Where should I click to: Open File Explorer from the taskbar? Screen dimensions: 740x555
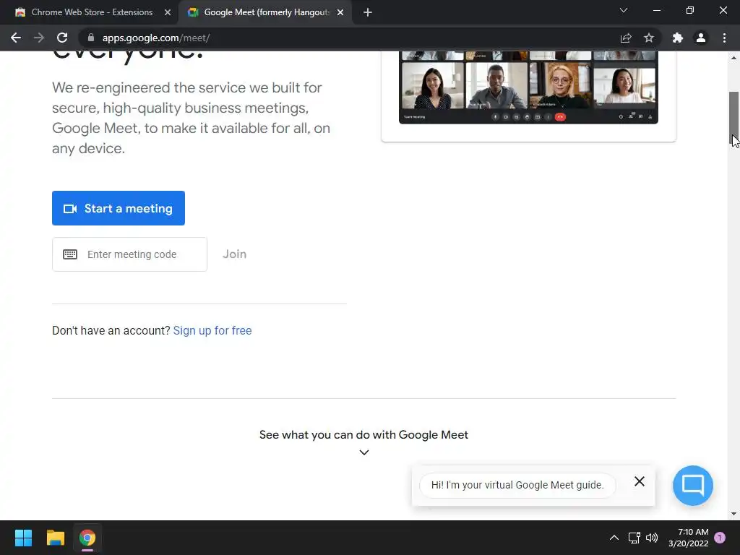(x=55, y=538)
